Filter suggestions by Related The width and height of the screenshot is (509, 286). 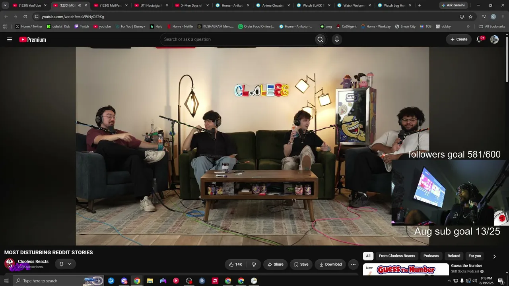click(x=454, y=256)
